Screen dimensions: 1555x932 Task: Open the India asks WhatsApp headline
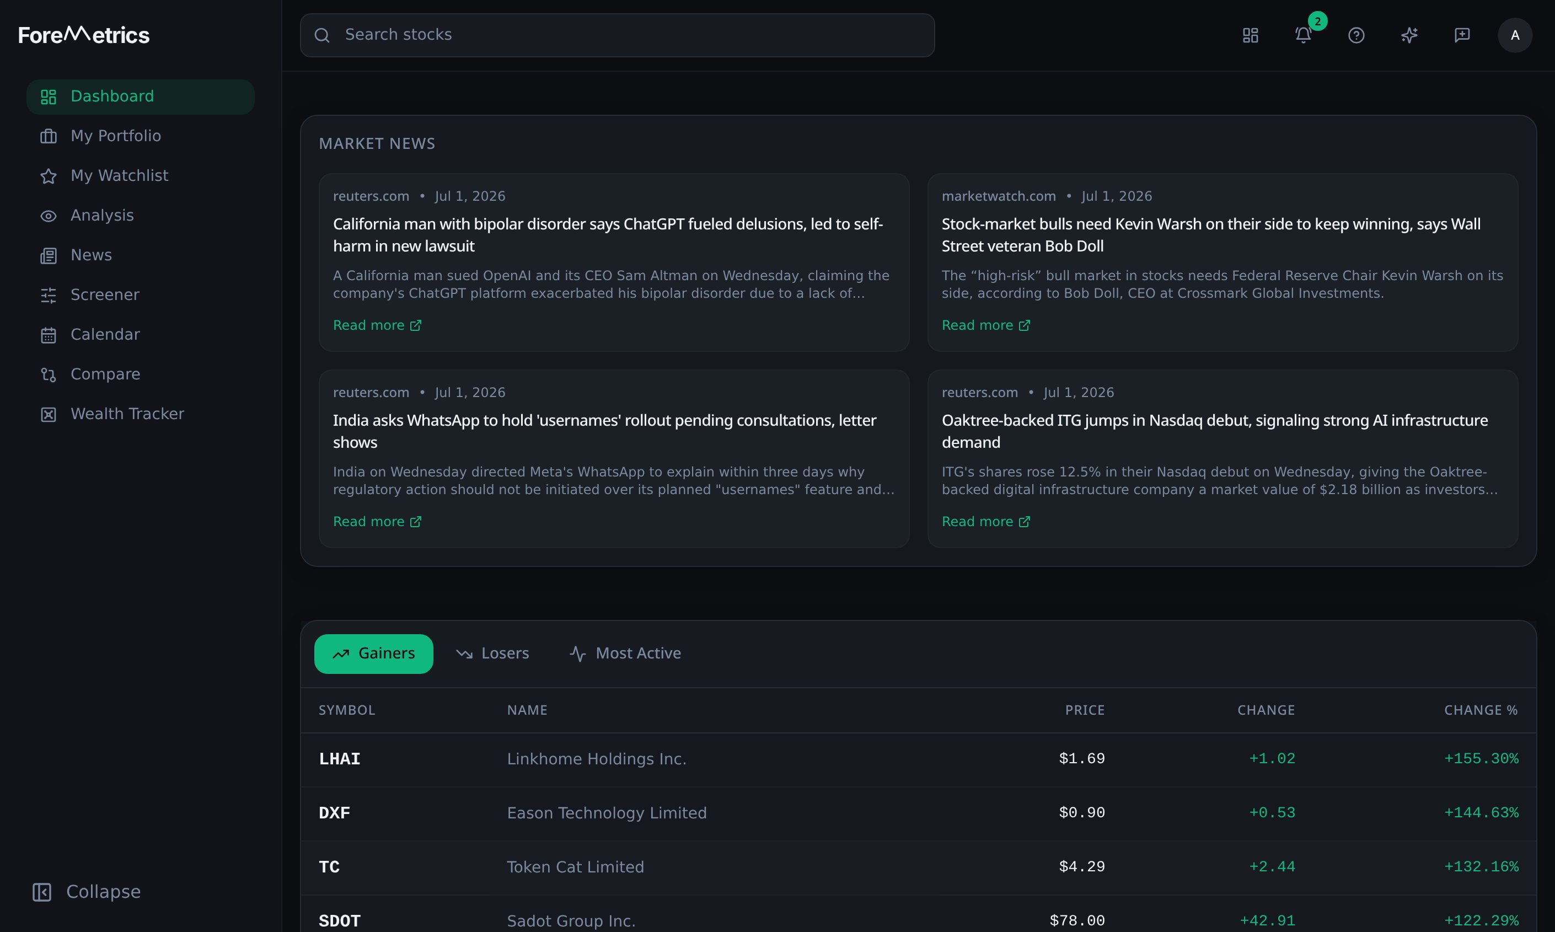click(x=604, y=431)
